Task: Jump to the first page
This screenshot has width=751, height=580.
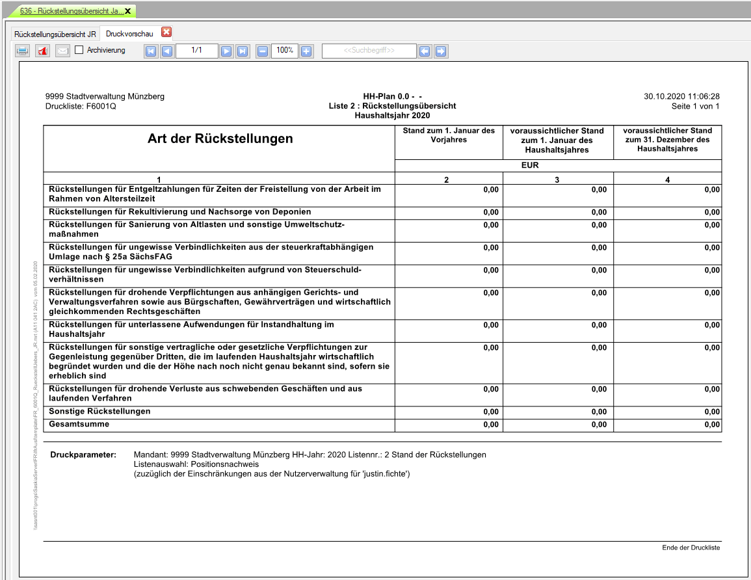Action: click(x=151, y=51)
